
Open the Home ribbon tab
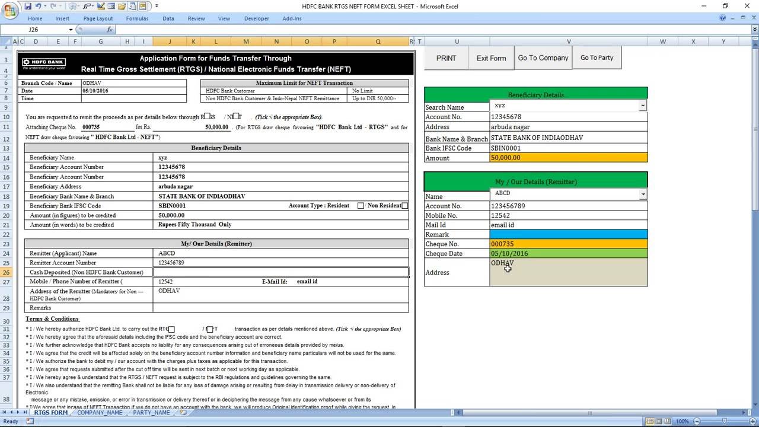tap(35, 18)
